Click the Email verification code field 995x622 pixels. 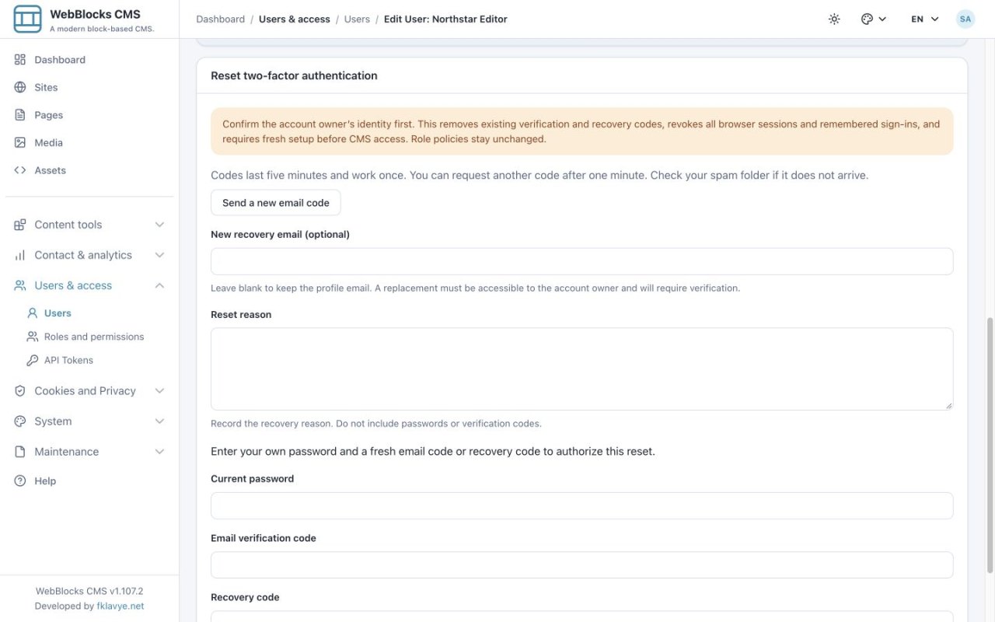click(581, 565)
